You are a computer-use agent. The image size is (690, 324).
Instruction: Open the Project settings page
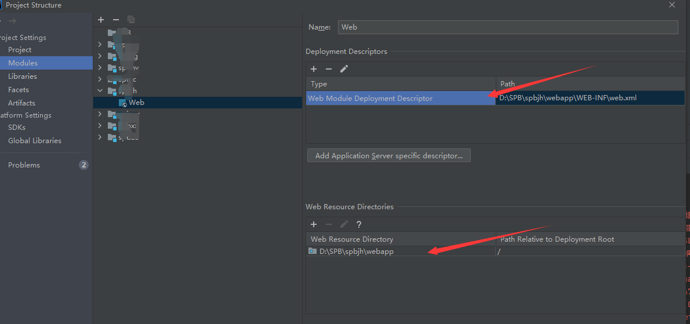20,50
